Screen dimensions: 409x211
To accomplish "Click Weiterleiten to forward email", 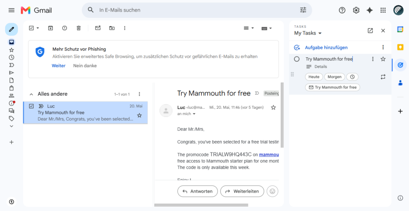I will tap(242, 191).
